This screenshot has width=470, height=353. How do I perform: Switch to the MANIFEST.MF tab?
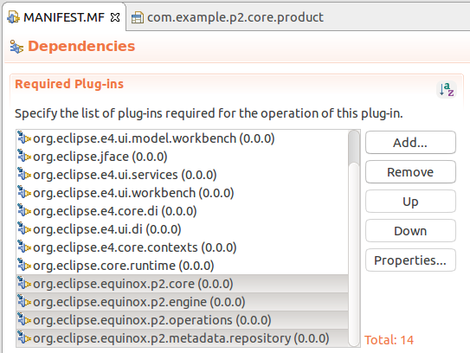pyautogui.click(x=64, y=17)
